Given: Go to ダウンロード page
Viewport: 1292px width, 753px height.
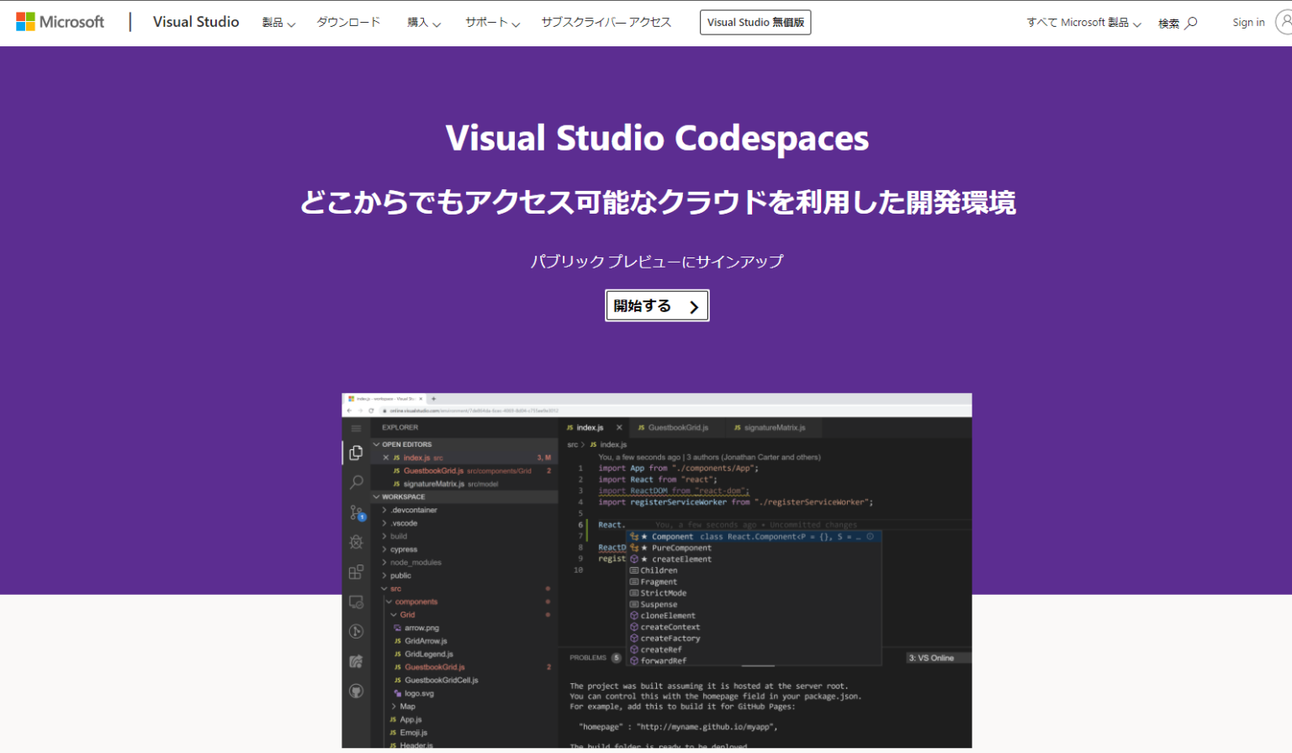Looking at the screenshot, I should pos(348,23).
